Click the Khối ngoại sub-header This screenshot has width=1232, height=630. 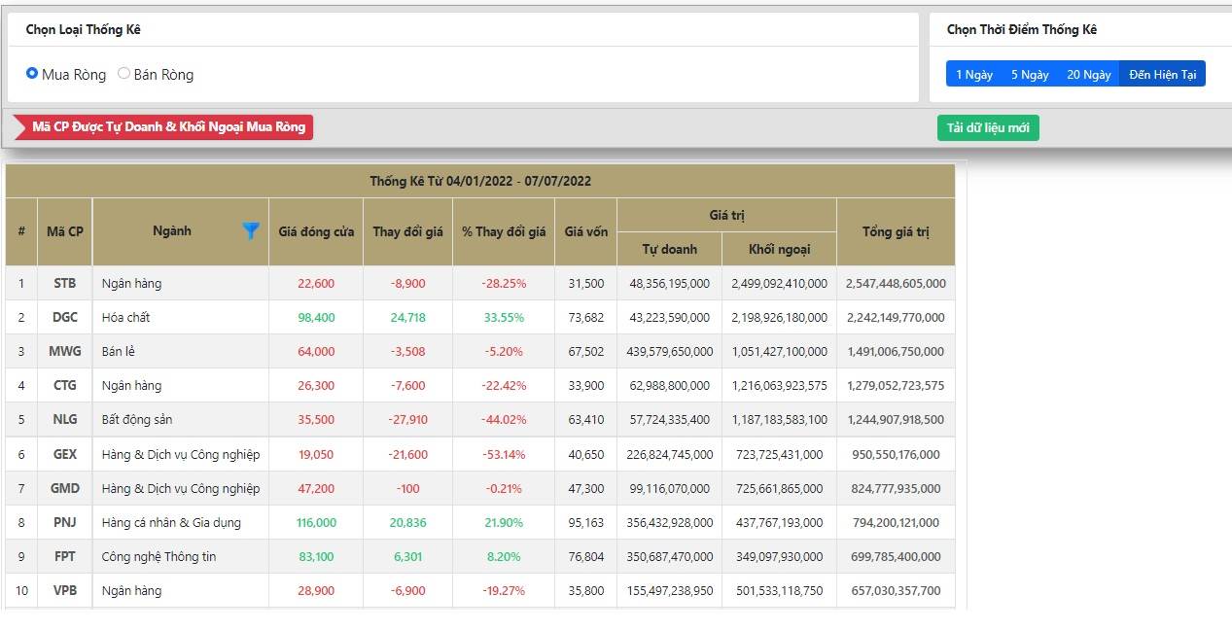[779, 249]
